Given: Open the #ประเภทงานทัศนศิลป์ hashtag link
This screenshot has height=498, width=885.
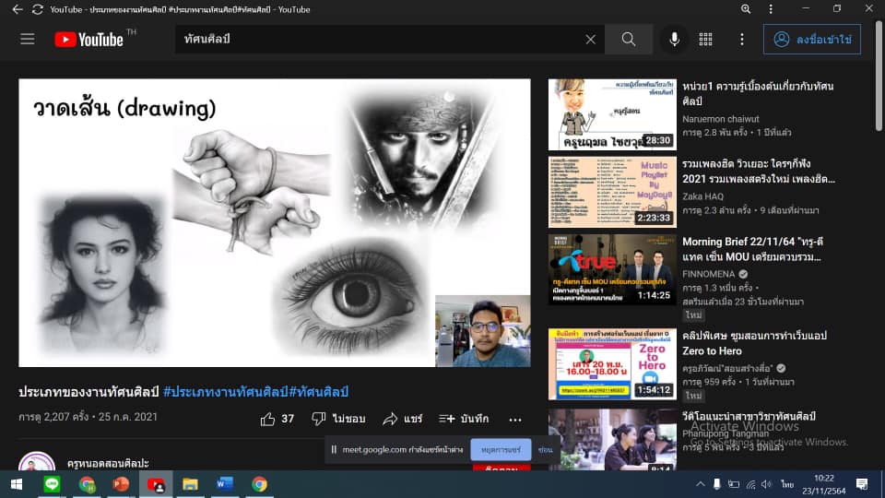Looking at the screenshot, I should click(225, 392).
